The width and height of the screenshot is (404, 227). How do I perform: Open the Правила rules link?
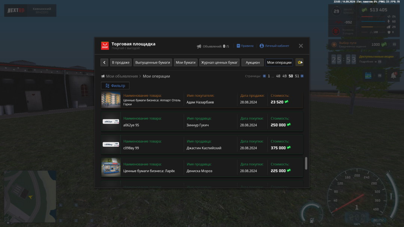click(245, 46)
